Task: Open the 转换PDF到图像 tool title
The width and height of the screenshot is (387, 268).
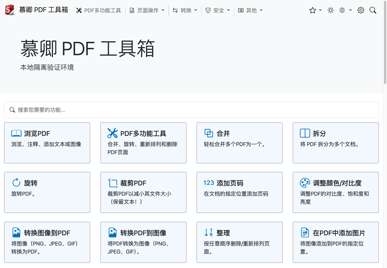Action: click(143, 233)
